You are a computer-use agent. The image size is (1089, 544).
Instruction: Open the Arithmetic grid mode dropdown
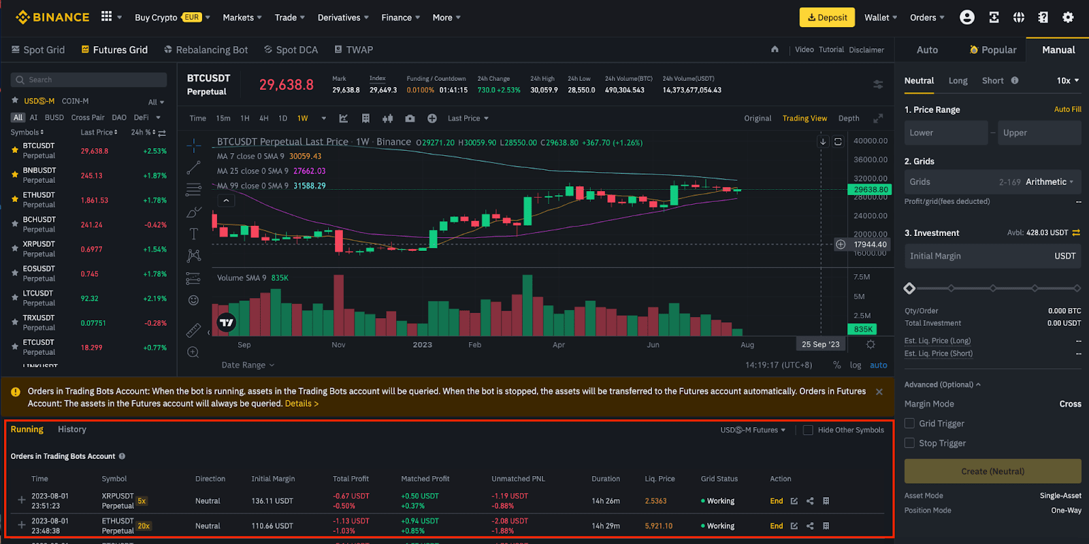click(x=1050, y=182)
